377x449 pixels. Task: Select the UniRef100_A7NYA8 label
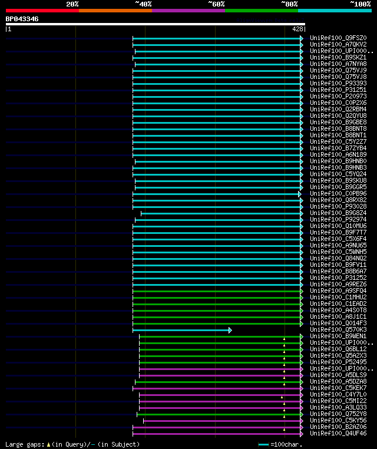click(338, 64)
